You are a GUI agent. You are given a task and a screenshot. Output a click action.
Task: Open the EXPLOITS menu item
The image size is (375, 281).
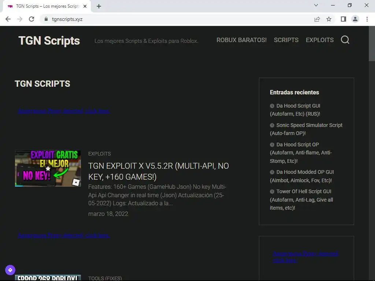(x=320, y=40)
